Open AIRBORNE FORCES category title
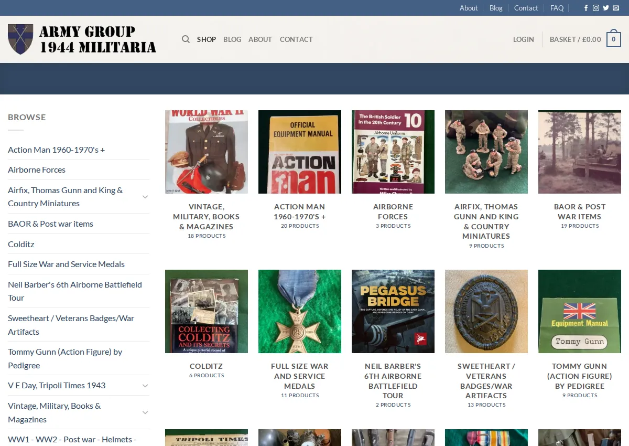This screenshot has width=629, height=446. coord(393,211)
